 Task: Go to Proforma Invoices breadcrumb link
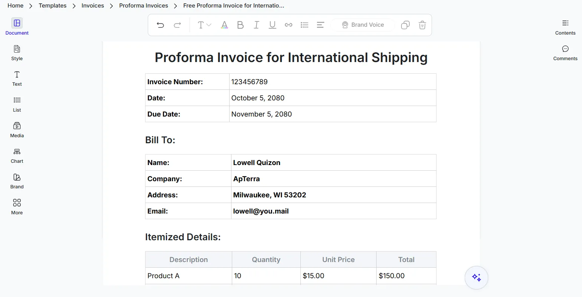tap(144, 6)
